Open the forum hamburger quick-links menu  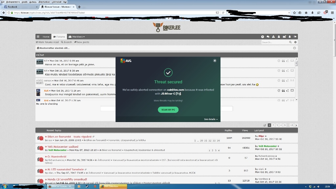click(x=38, y=37)
